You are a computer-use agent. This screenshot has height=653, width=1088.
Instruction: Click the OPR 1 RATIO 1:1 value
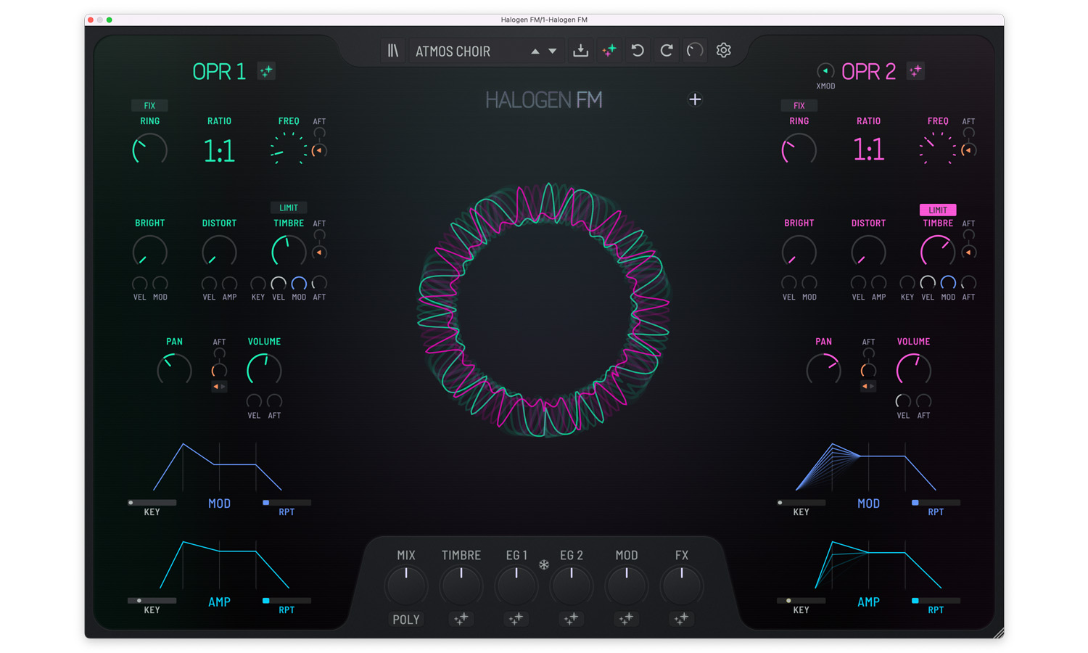pos(219,151)
